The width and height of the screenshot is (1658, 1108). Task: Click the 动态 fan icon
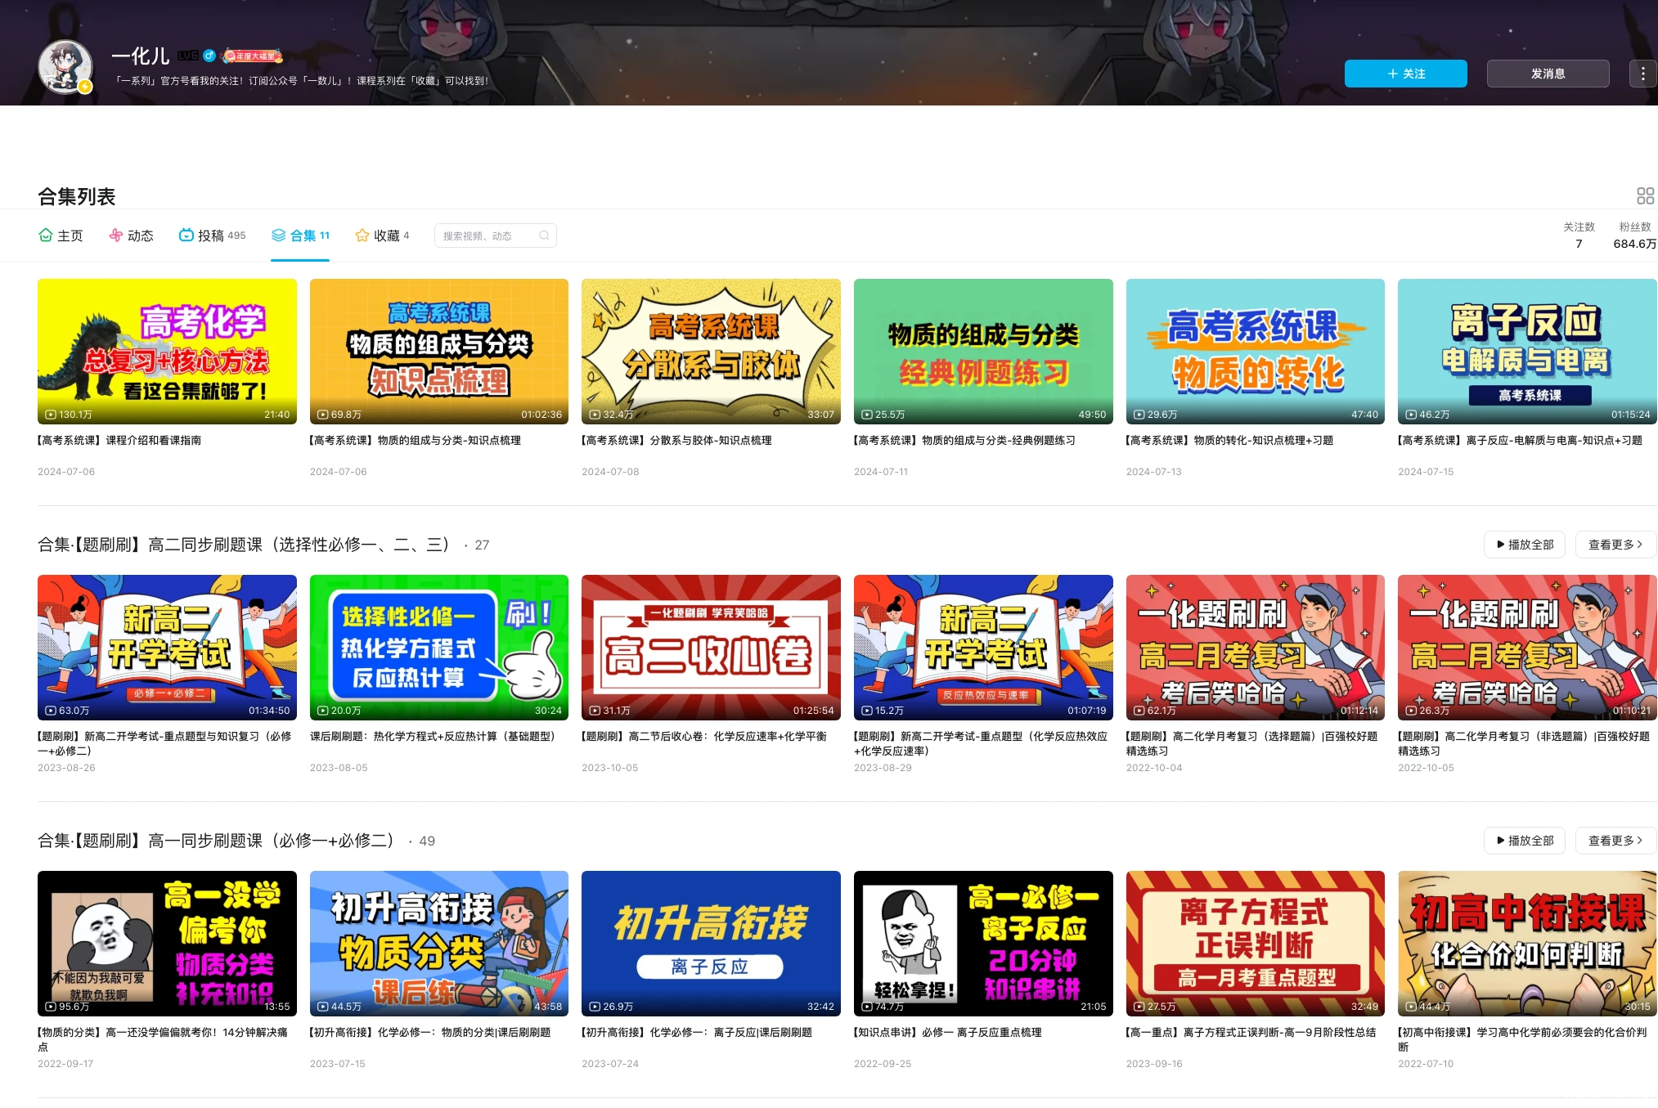[x=115, y=236]
